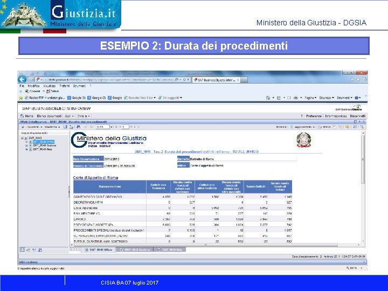Open the Preferiti menu
Screen dimensions: 388x291
[64, 86]
